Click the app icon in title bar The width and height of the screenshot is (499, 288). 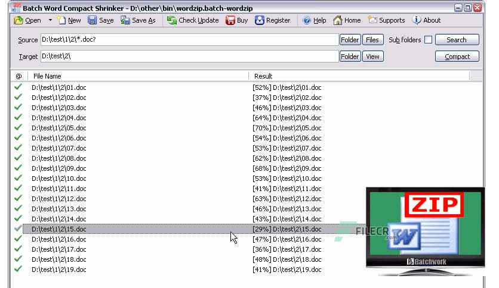pyautogui.click(x=16, y=8)
